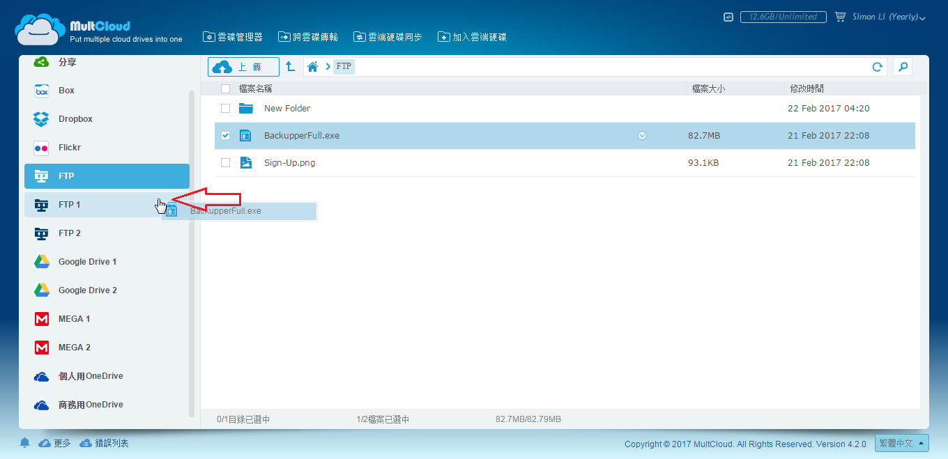Click the green 分享 share icon
The width and height of the screenshot is (948, 459).
[x=42, y=62]
